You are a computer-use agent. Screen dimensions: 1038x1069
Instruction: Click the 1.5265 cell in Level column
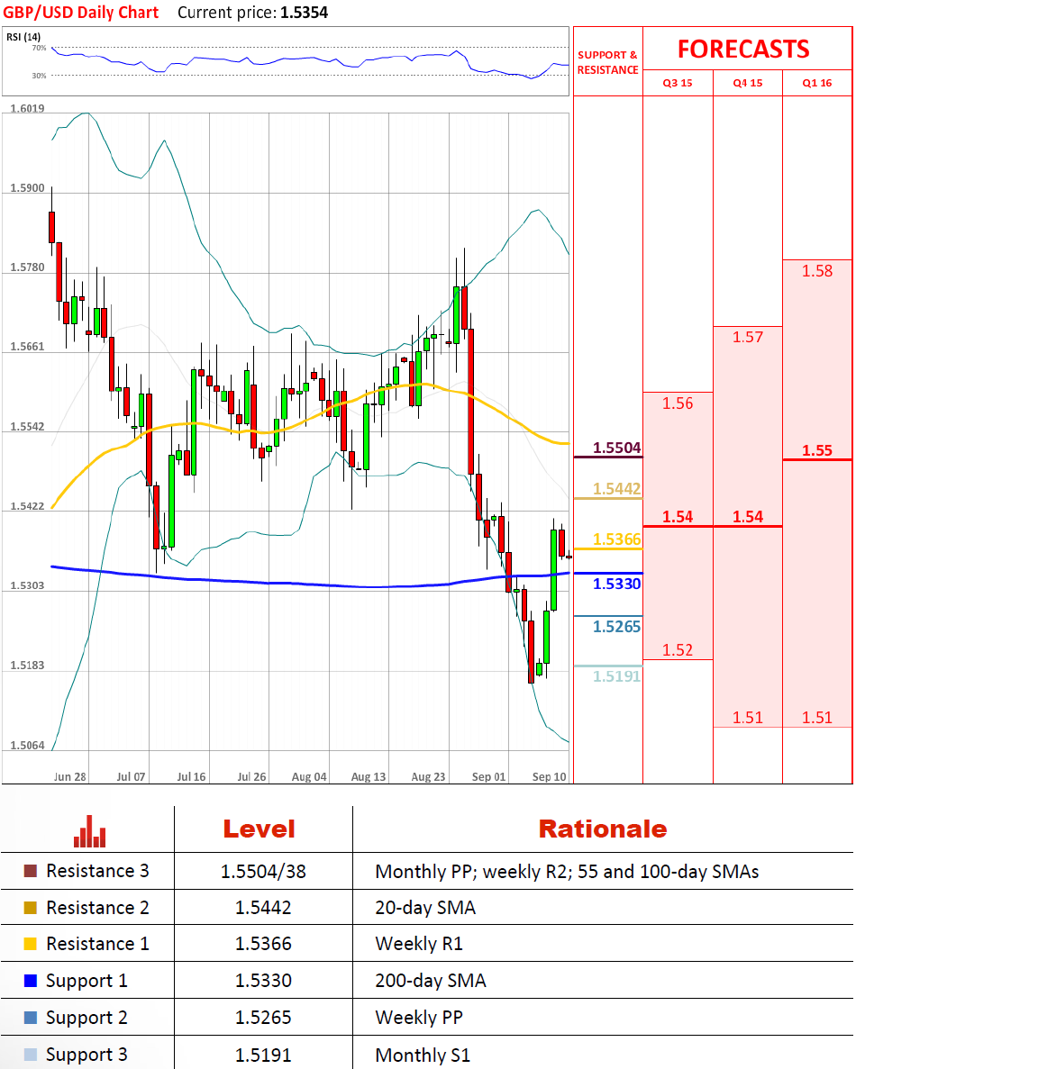pyautogui.click(x=263, y=1017)
